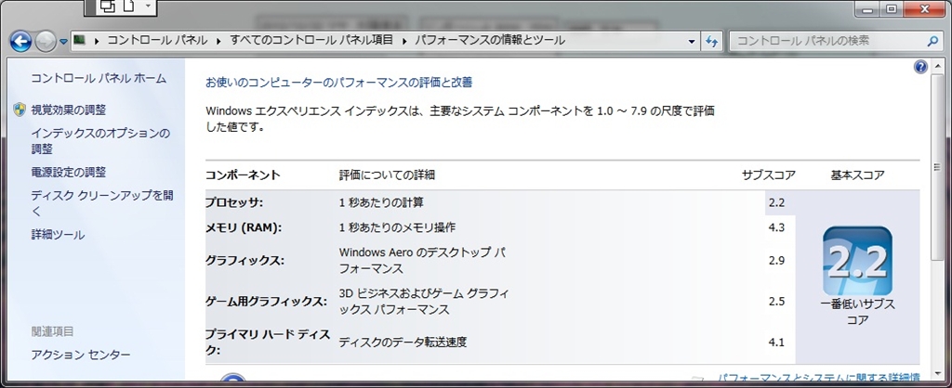Click the 2.9 graphics subscore value

776,261
